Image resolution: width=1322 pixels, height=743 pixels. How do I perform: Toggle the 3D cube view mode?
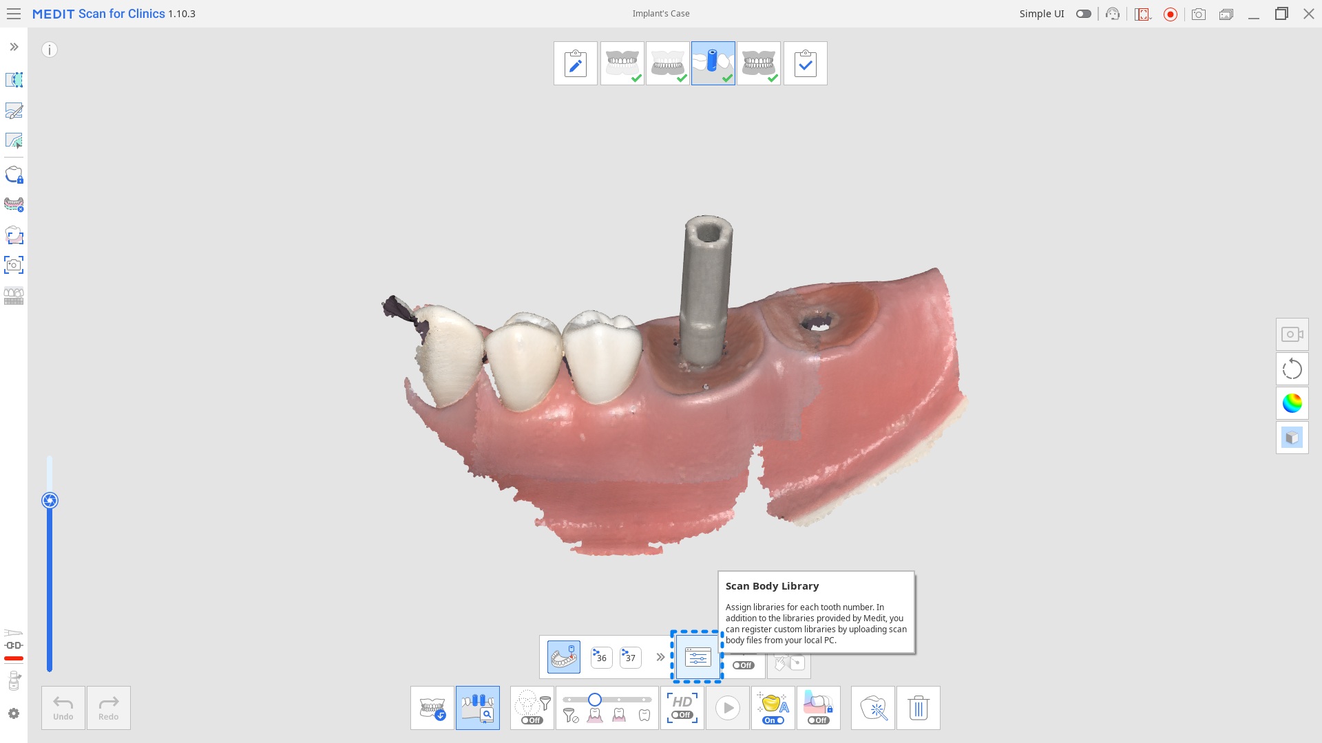[x=1292, y=438]
